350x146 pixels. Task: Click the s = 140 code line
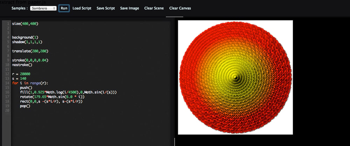(19, 79)
